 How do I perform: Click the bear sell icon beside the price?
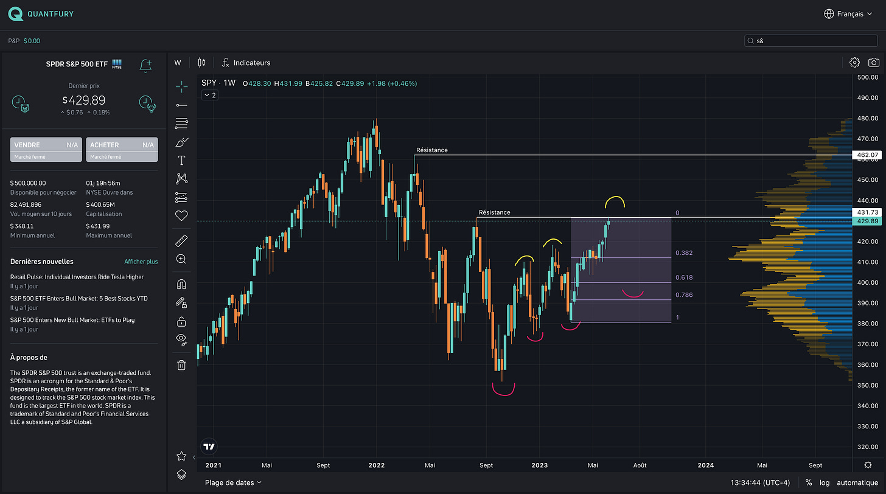pos(21,103)
